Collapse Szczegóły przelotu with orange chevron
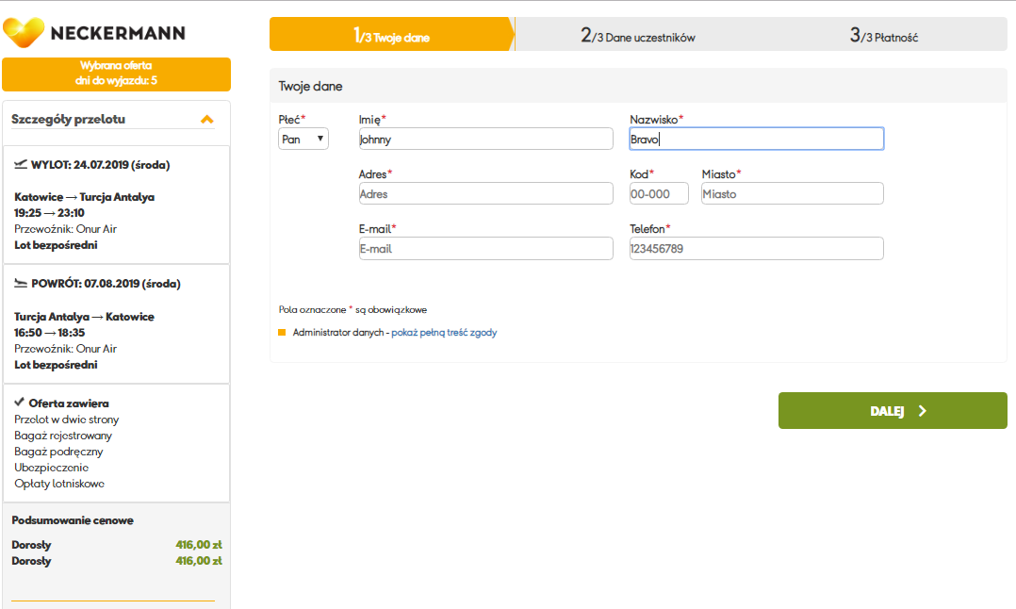Viewport: 1016px width, 609px height. click(206, 119)
